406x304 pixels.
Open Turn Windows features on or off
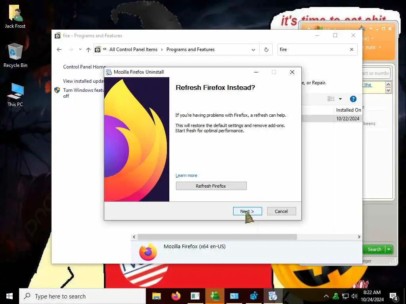point(83,93)
